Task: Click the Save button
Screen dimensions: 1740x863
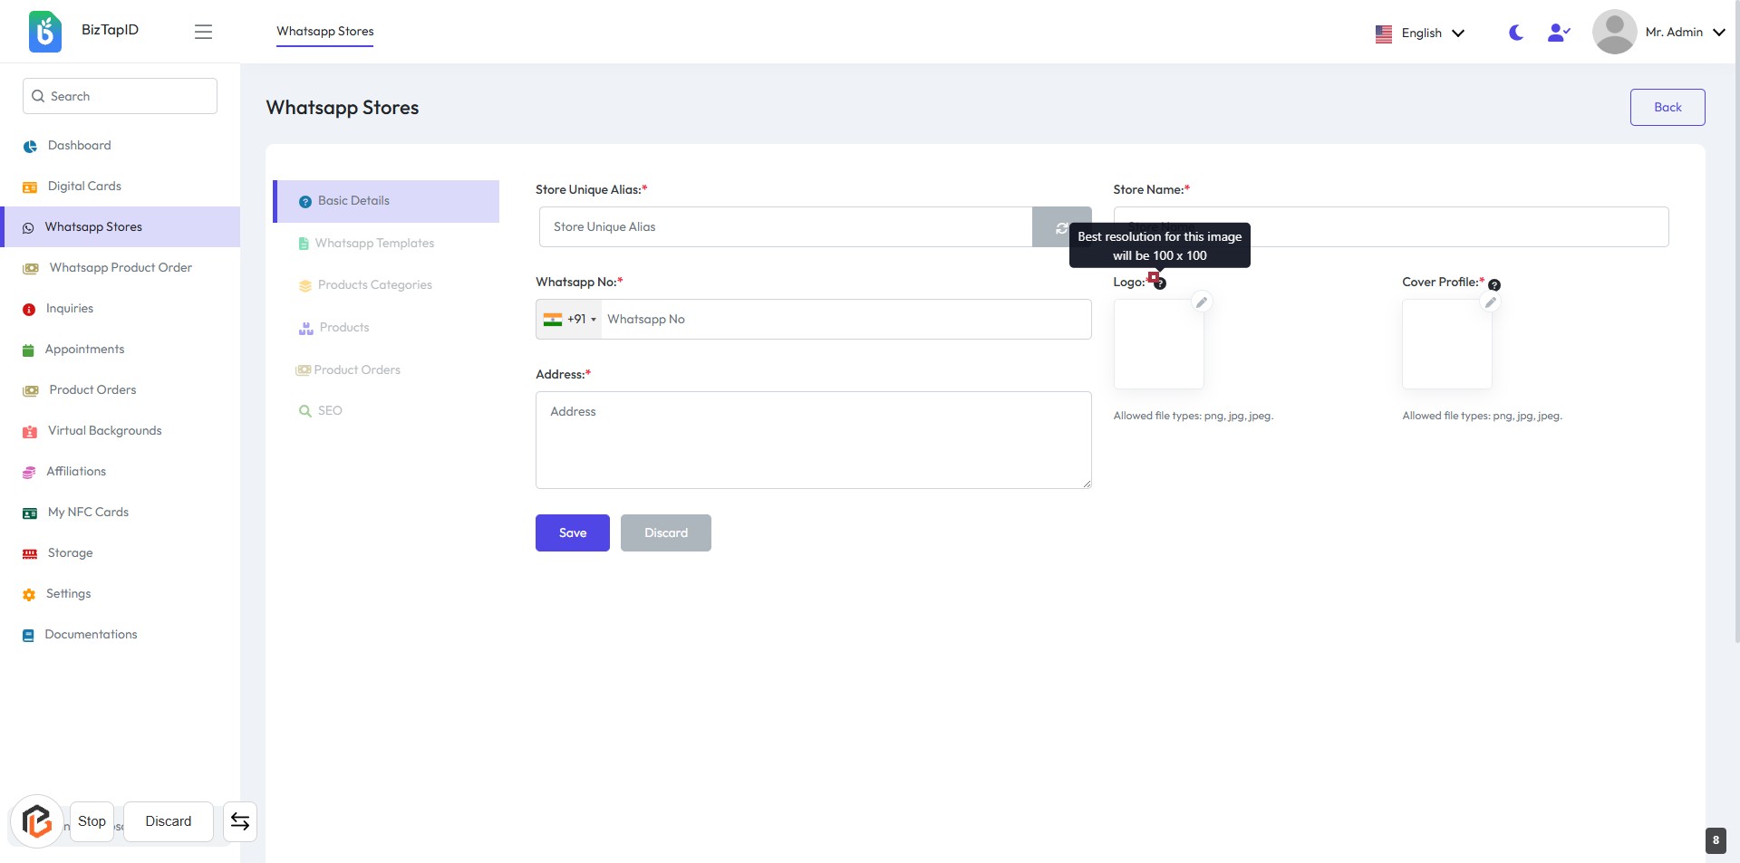Action: 572,533
